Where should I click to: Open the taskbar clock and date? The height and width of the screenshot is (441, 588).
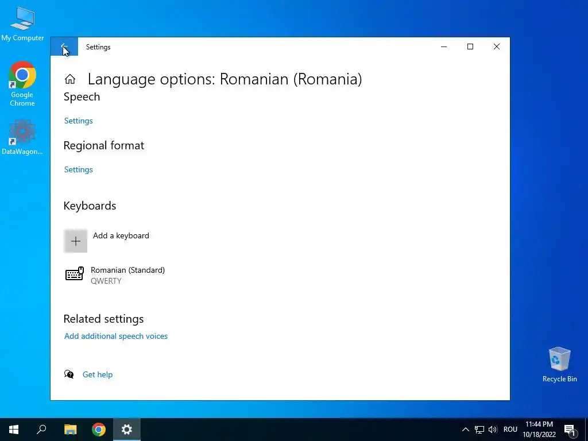point(539,430)
